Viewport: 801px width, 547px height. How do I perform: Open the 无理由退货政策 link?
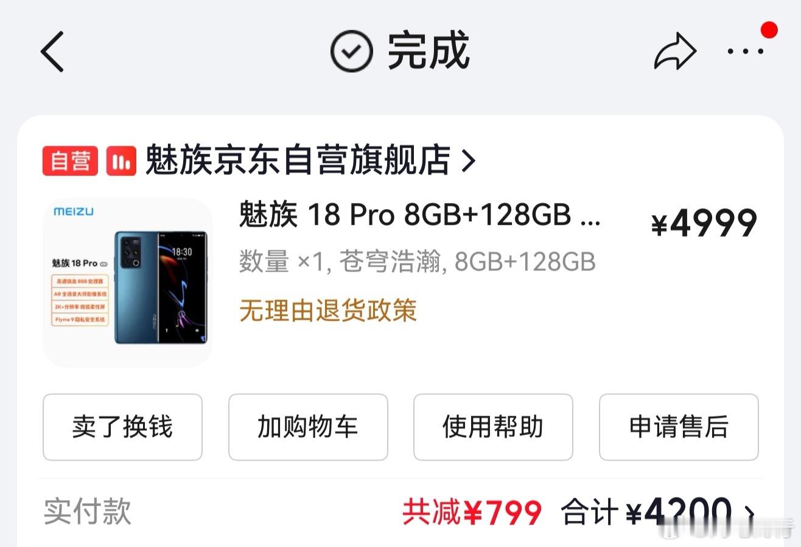[x=328, y=311]
